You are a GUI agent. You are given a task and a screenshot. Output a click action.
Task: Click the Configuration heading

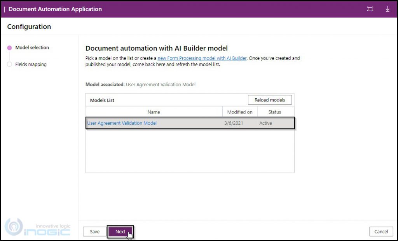pos(29,26)
